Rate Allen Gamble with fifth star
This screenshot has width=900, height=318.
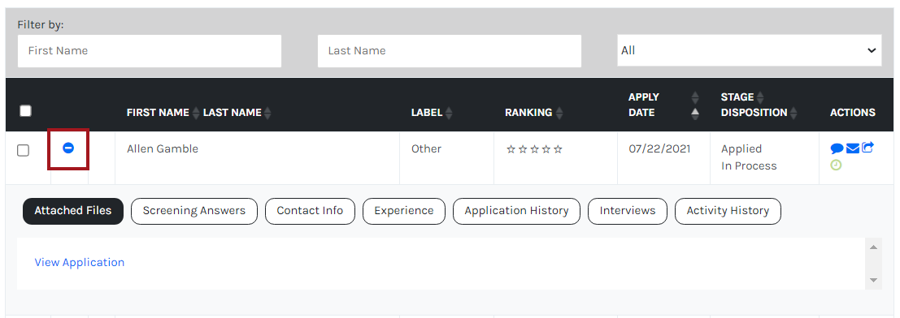tap(558, 149)
